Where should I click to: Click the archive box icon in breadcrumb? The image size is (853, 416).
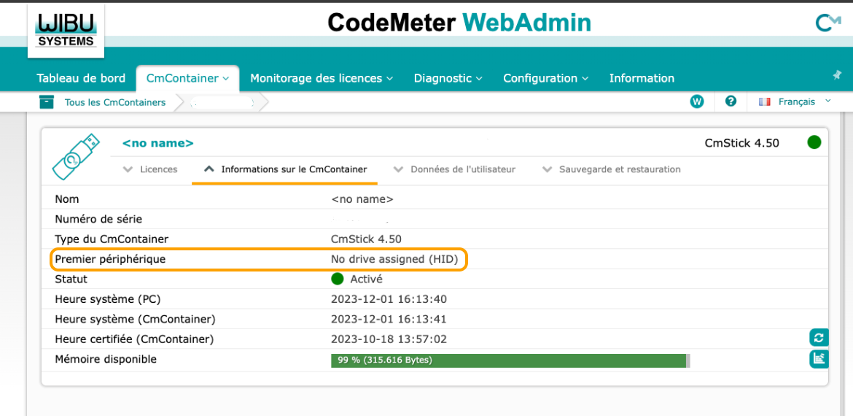pyautogui.click(x=47, y=102)
